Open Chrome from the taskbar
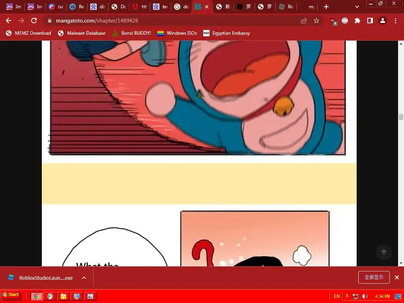This screenshot has width=404, height=303. 37,296
